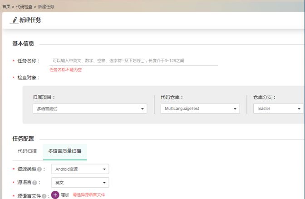Screen dimensions: 305x199
Task: Open the 归属项目 dropdown showing 多语言测试
Action: click(x=90, y=109)
